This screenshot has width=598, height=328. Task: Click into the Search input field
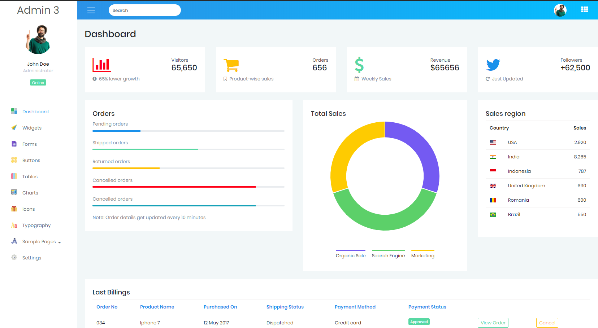(x=144, y=10)
